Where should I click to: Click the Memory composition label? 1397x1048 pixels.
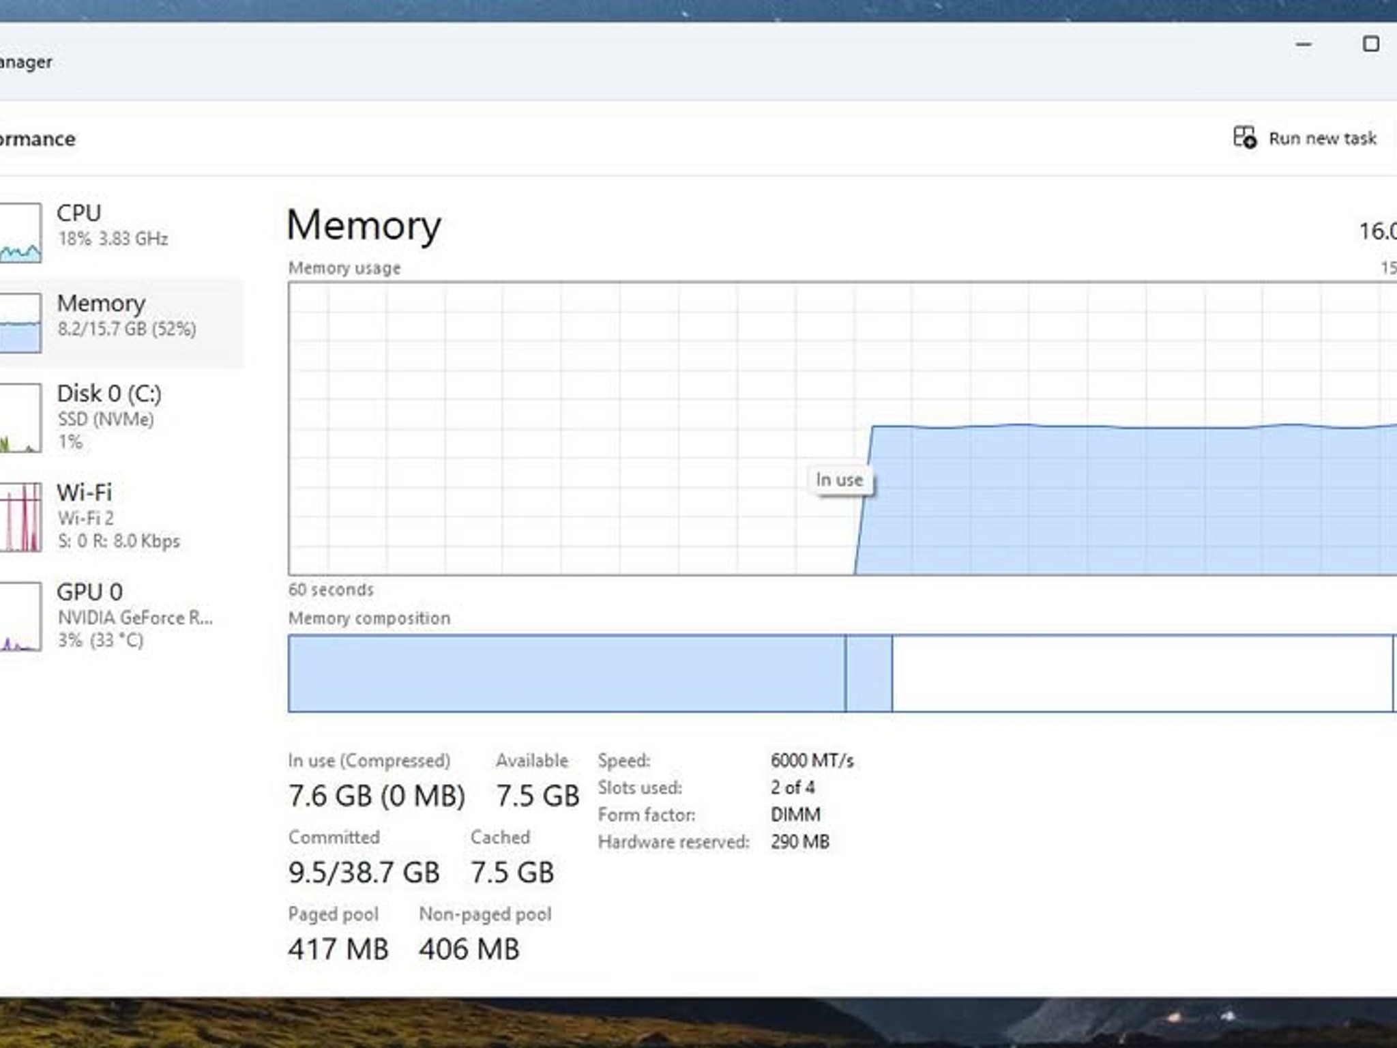369,618
